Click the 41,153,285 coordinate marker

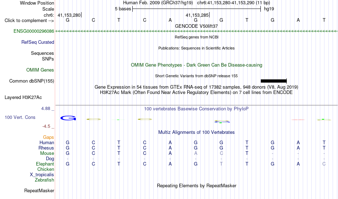tap(197, 15)
